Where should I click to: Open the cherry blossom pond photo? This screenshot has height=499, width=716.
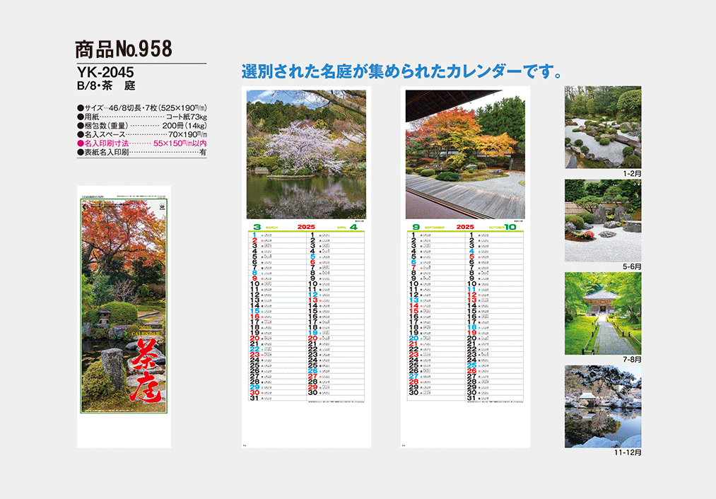click(x=306, y=153)
